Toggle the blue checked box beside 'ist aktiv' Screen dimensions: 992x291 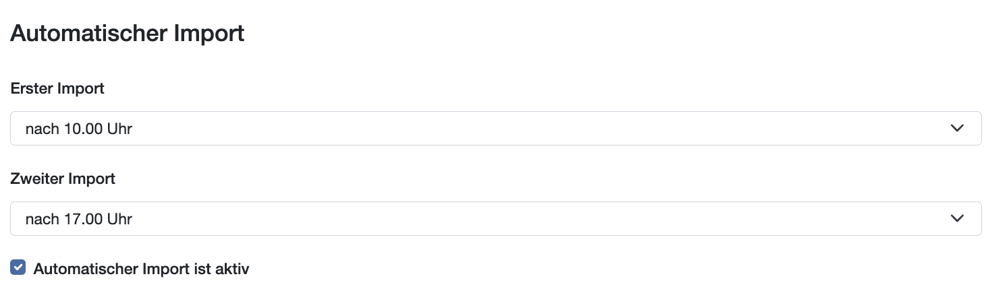[18, 268]
